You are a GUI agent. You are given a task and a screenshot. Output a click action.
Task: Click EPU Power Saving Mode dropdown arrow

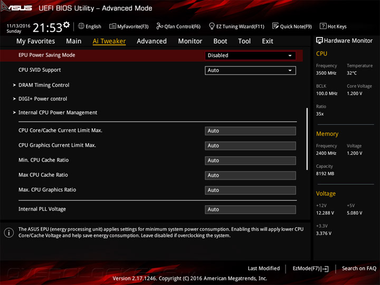[x=290, y=56]
